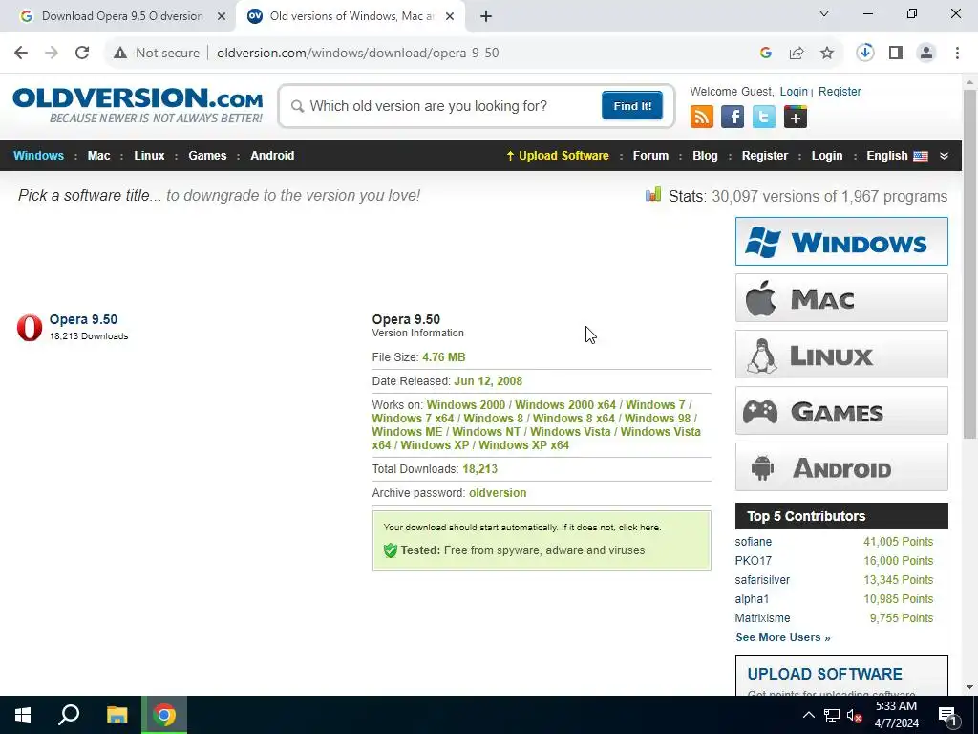Click the big Games platform button

841,411
